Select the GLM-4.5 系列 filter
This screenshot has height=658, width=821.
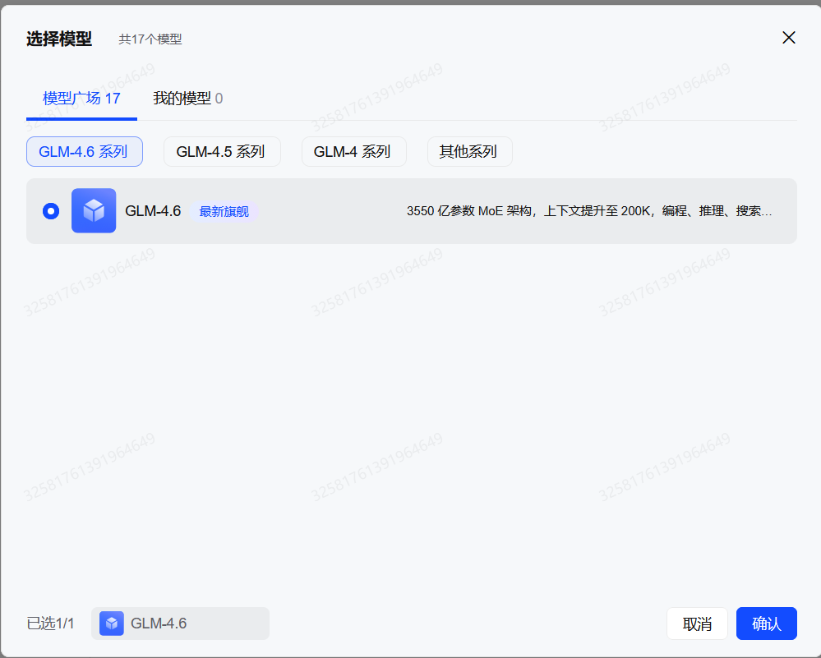pyautogui.click(x=222, y=152)
